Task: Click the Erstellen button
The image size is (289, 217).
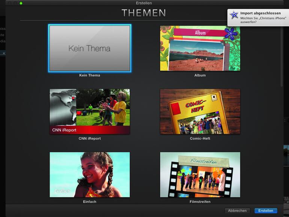Action: tap(266, 211)
